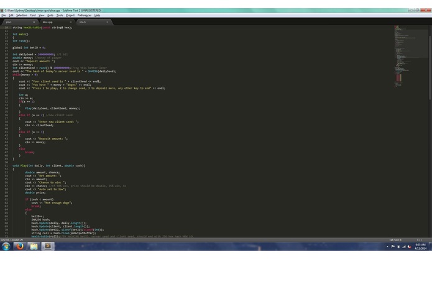
Task: Click line 67 'SHA256 hash;' code
Action: (x=41, y=220)
